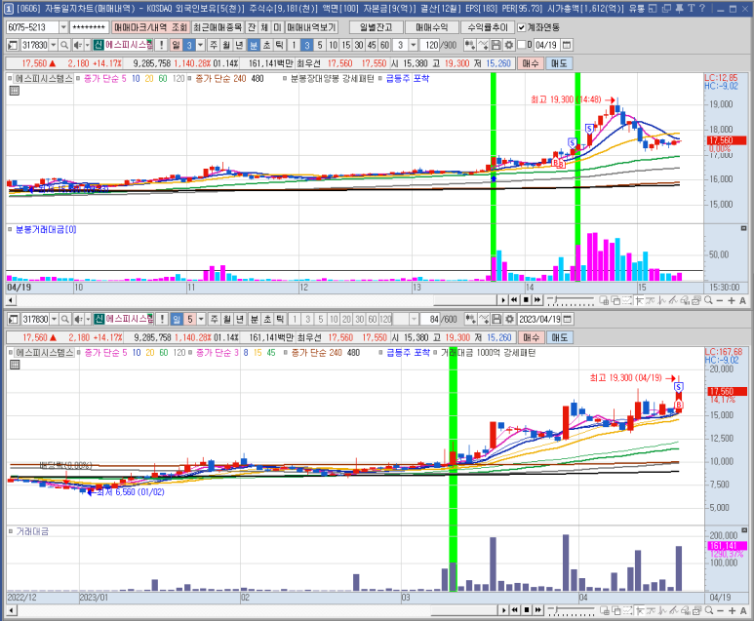Open the speaker options arrow in lower toolbar

click(88, 319)
